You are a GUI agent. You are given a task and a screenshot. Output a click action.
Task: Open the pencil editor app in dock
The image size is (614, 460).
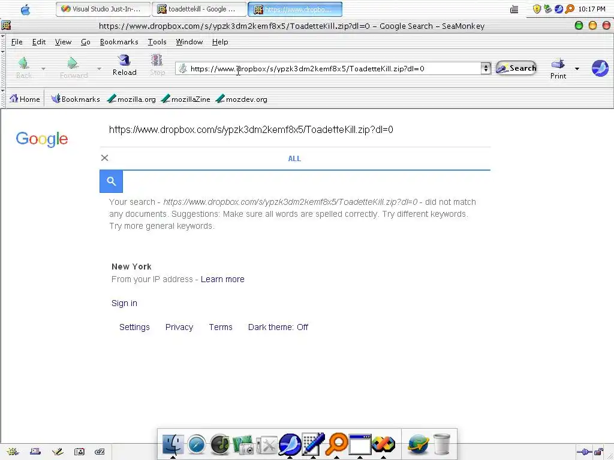pos(313,444)
